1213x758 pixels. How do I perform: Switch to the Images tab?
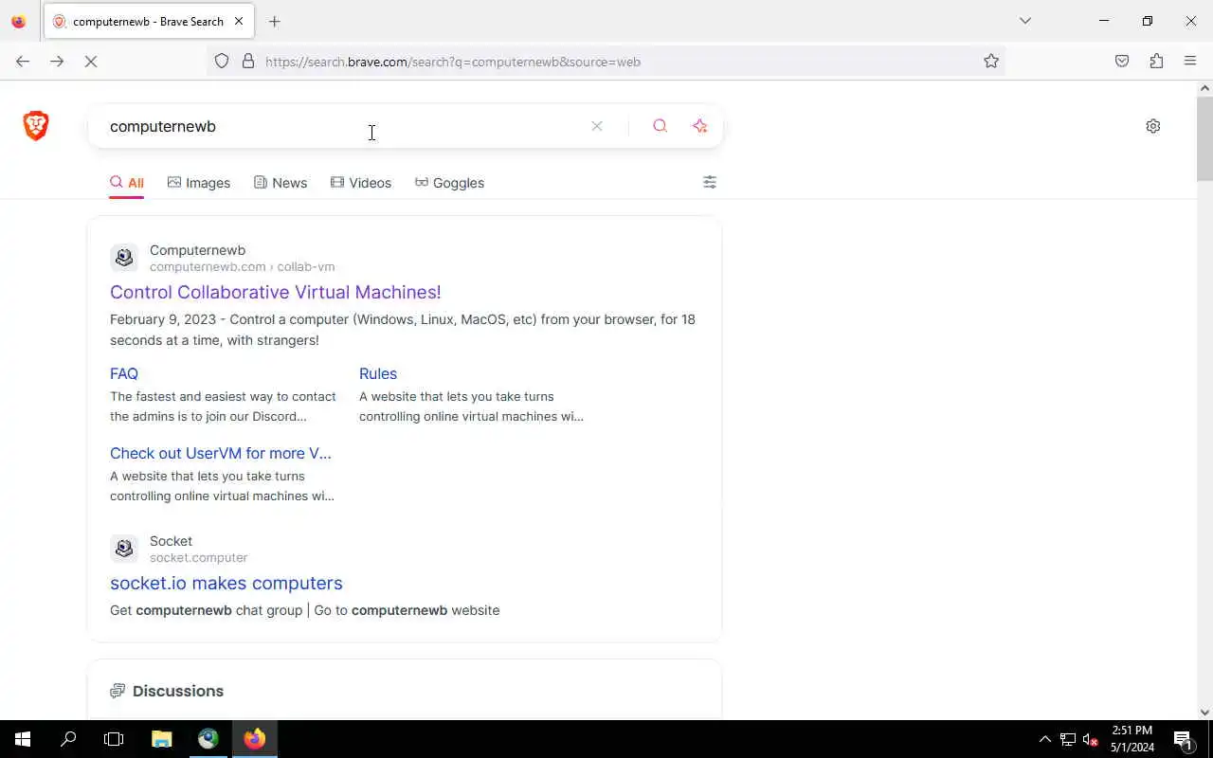point(199,183)
